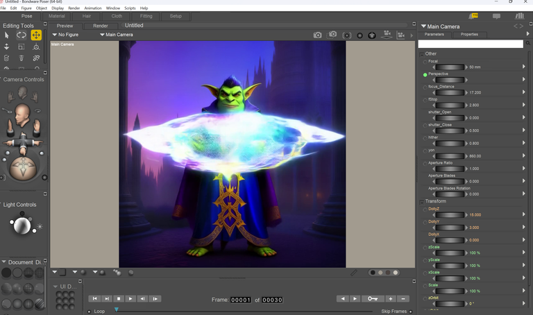Select the arrow pointer editing tool
This screenshot has width=533, height=315.
click(x=6, y=35)
